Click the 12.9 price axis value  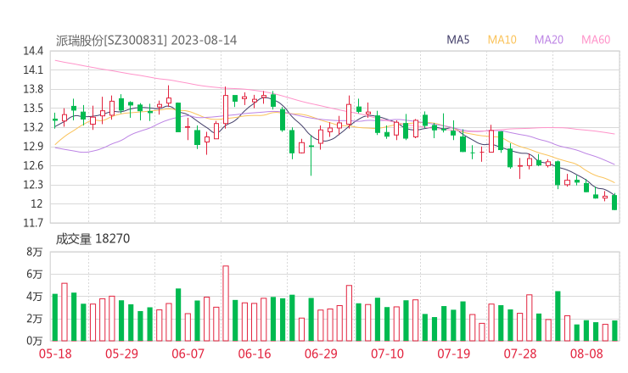(x=33, y=147)
